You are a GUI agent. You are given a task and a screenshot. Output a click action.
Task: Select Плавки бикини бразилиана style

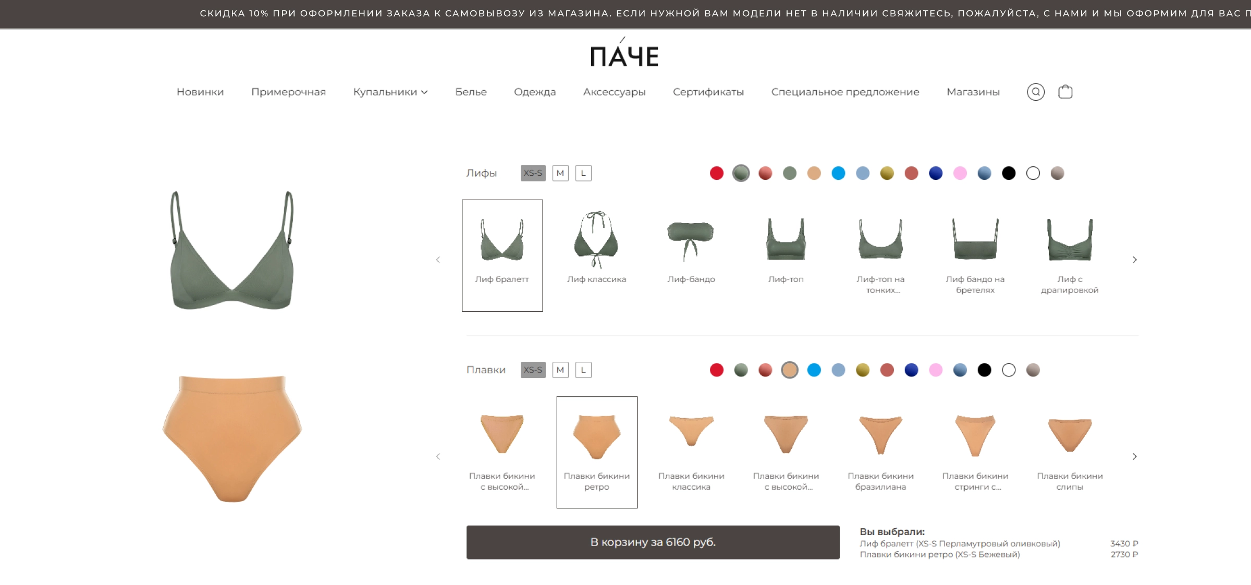880,452
